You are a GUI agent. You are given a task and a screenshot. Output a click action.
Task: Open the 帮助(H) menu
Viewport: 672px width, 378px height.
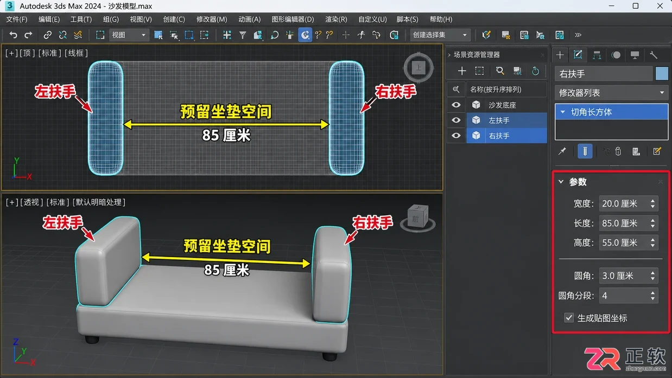pos(441,19)
